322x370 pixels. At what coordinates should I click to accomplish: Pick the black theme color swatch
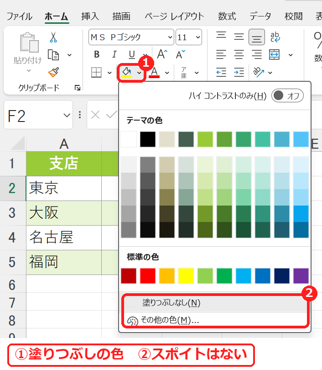point(148,139)
